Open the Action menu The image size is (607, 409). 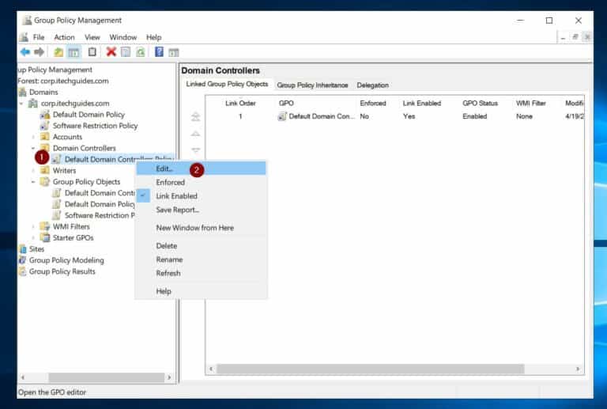[64, 37]
